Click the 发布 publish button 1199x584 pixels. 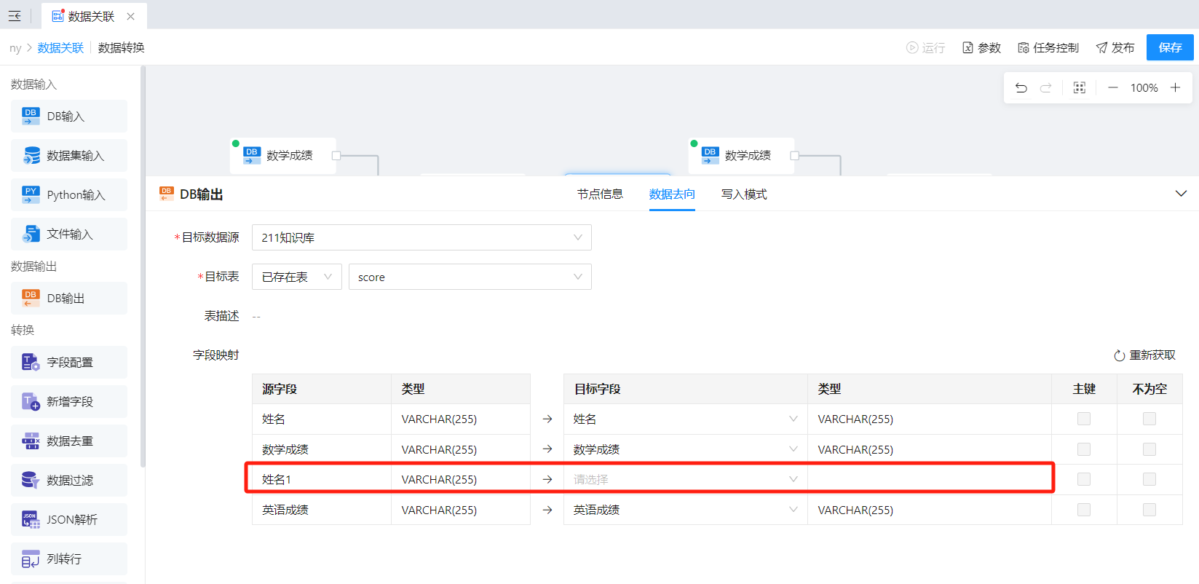pyautogui.click(x=1115, y=47)
